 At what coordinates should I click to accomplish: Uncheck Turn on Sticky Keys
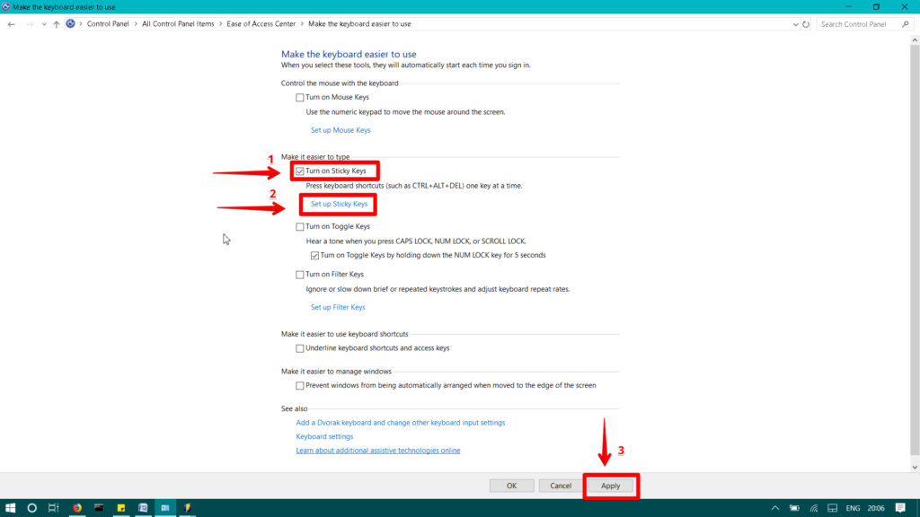(300, 171)
